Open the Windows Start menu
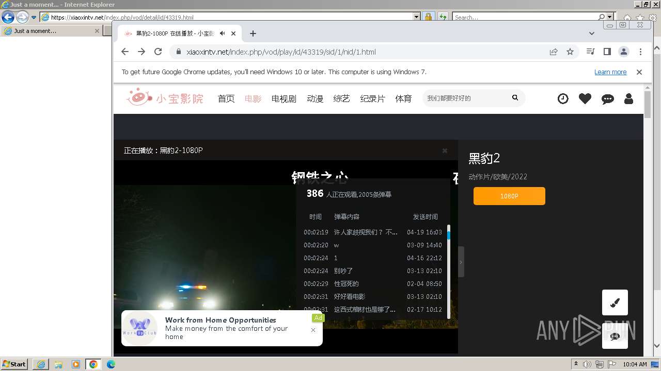 14,364
